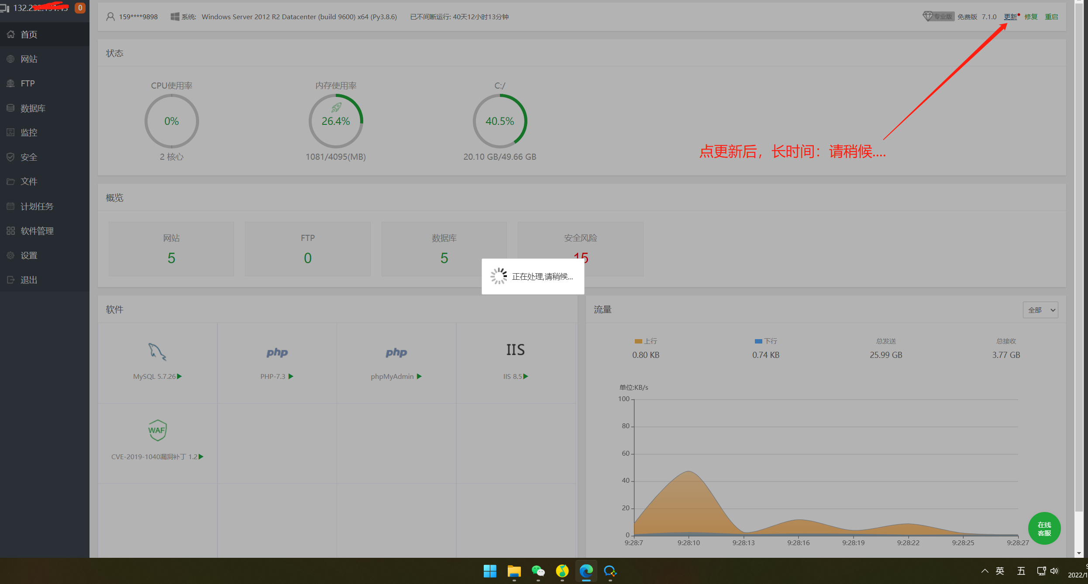Go to 网站 menu item
The image size is (1088, 584).
click(29, 59)
